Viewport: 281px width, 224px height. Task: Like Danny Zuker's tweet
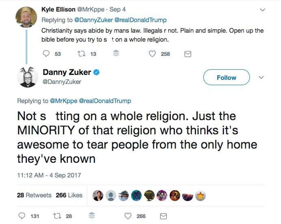129,216
